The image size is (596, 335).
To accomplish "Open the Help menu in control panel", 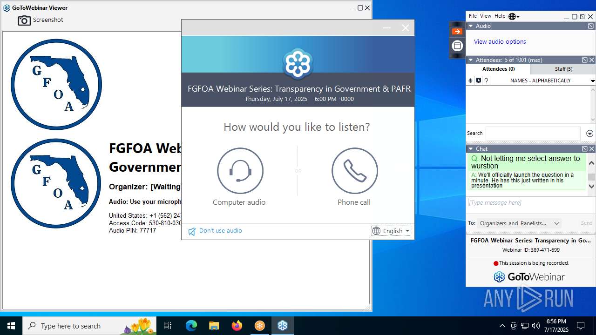I will tap(500, 16).
